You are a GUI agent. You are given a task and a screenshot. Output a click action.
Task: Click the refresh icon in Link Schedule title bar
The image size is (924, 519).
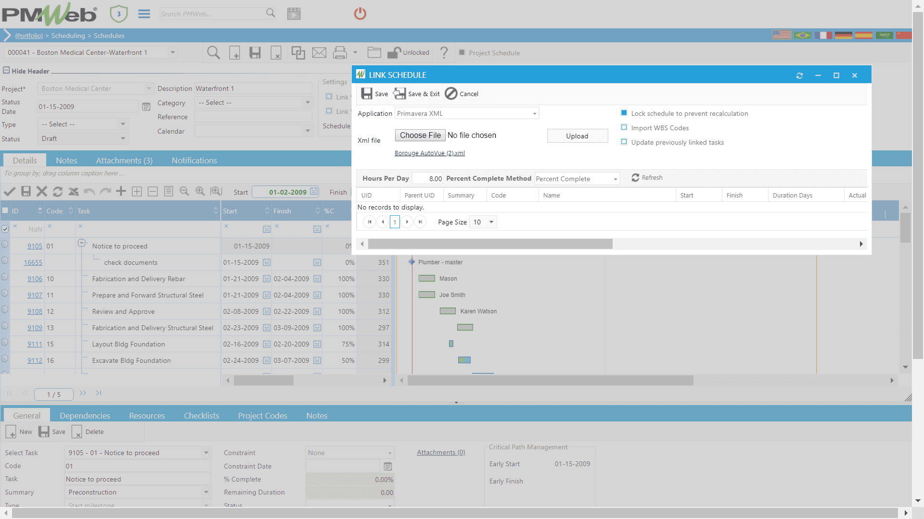[799, 75]
